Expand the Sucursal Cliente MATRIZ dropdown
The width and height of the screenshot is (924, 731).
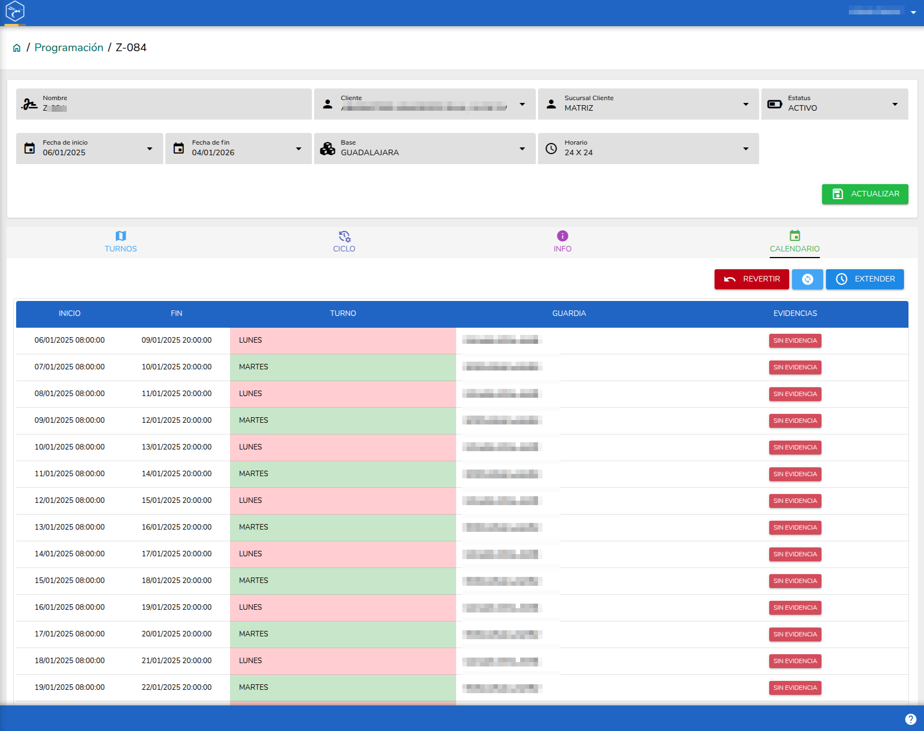click(x=648, y=104)
